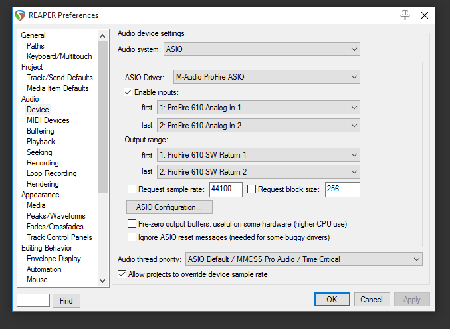Toggle Allow projects to override sample rate
Viewport: 450px width, 329px height.
(122, 274)
